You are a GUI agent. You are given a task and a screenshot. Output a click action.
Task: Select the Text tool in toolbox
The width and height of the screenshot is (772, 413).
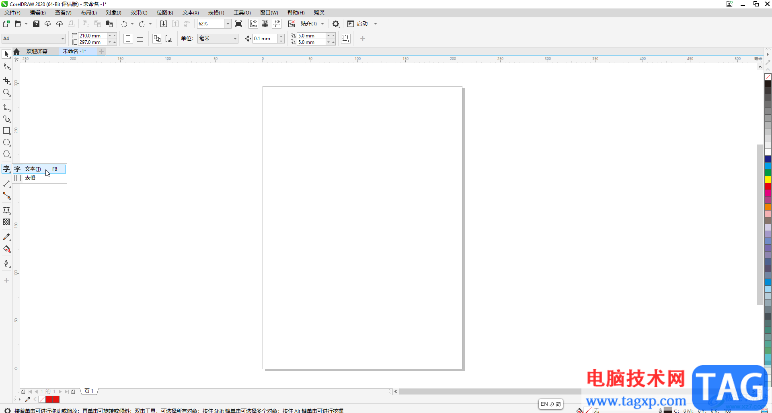(6, 169)
